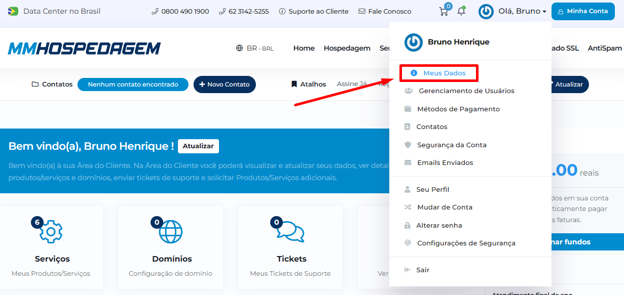Open the Serviços card
This screenshot has width=624, height=295.
tap(51, 247)
